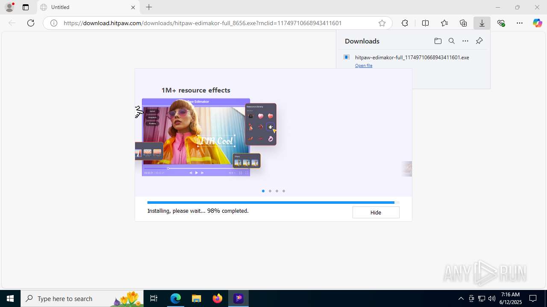Open the downloads folder icon
This screenshot has height=307, width=547.
tap(438, 41)
